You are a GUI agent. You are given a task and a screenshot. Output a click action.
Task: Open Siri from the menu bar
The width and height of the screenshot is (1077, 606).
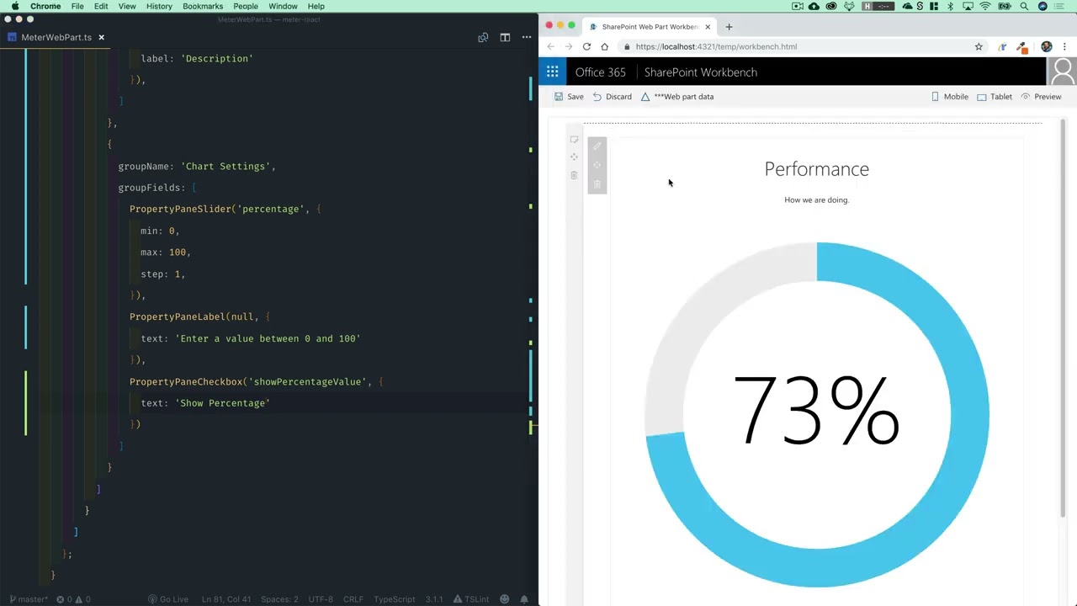(x=1043, y=6)
